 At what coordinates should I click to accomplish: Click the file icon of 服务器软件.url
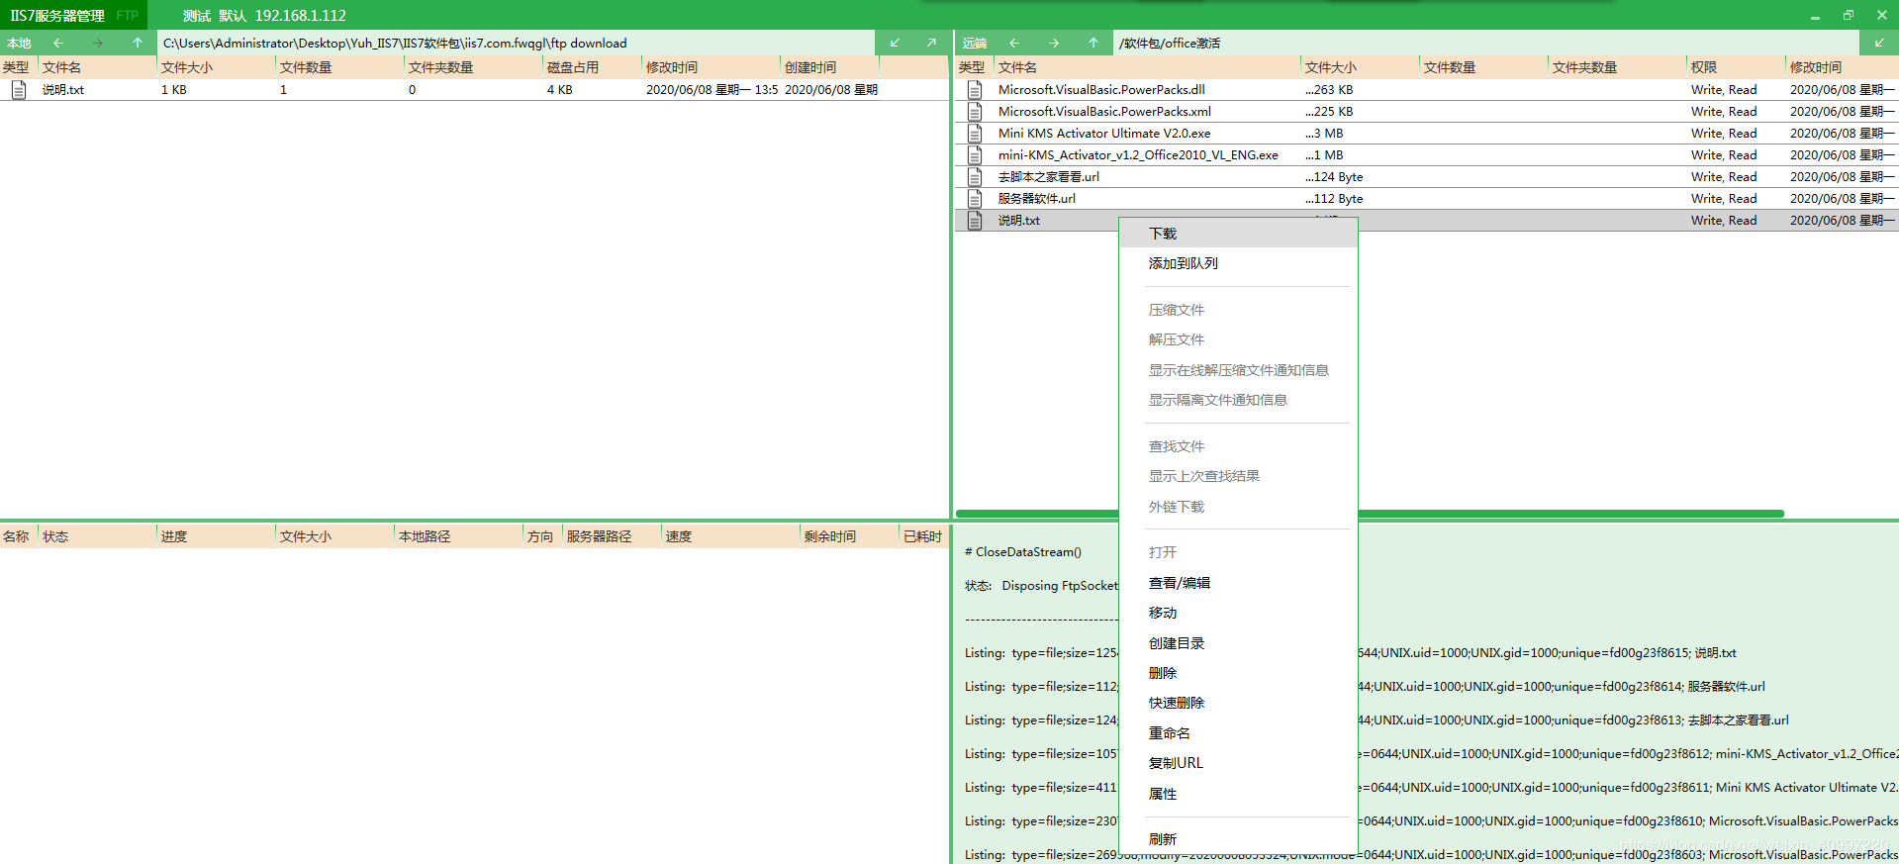pyautogui.click(x=975, y=198)
